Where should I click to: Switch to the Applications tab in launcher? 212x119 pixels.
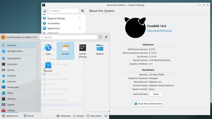pyautogui.click(x=10, y=116)
